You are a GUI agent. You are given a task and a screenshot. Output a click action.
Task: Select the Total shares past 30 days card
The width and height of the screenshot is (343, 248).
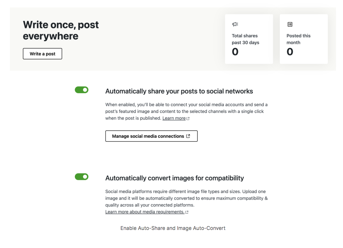[249, 39]
